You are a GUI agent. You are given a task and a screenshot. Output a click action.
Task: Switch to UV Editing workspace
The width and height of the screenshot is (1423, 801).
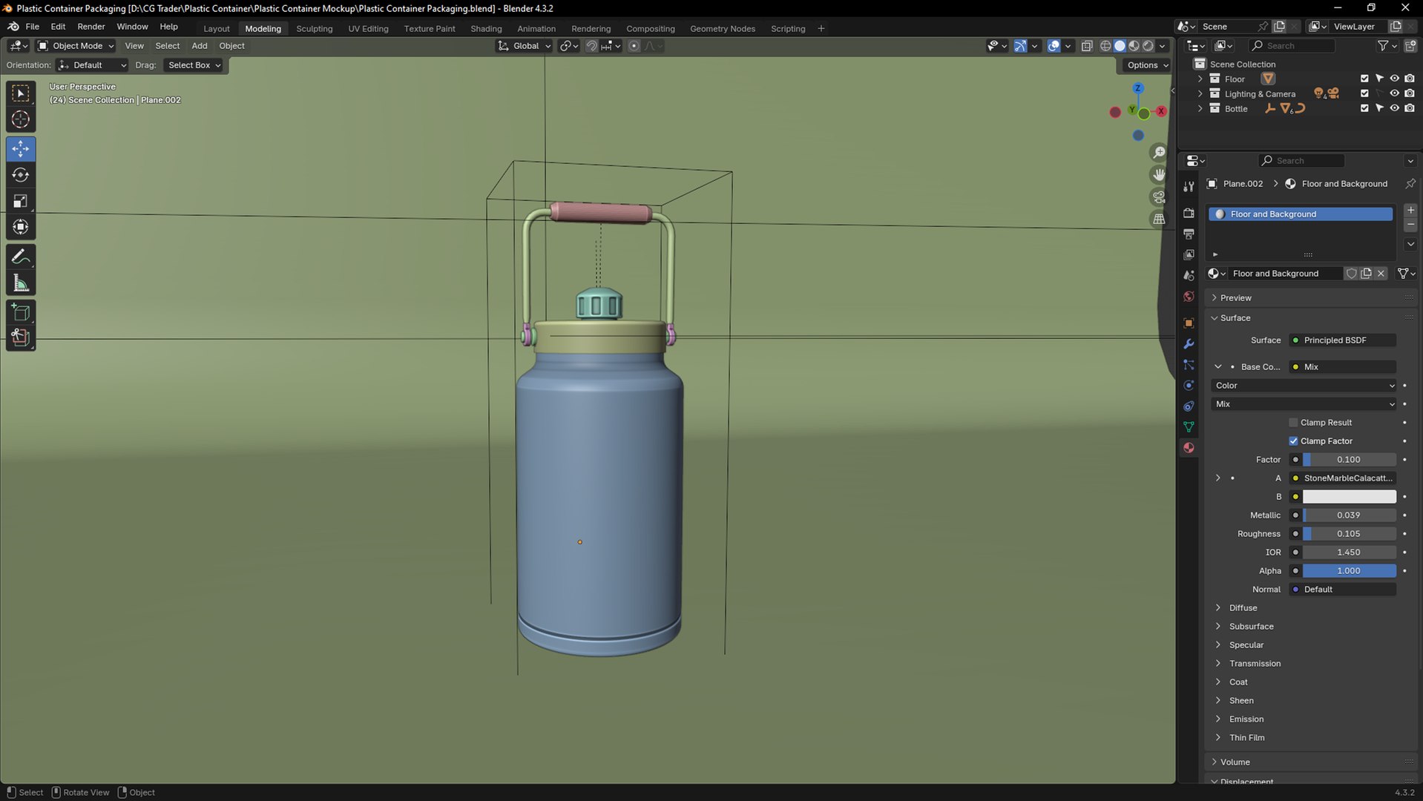point(368,29)
